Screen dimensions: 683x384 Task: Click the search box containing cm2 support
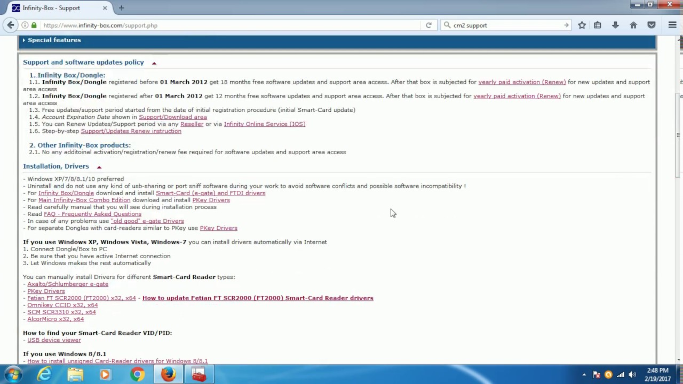pos(507,25)
